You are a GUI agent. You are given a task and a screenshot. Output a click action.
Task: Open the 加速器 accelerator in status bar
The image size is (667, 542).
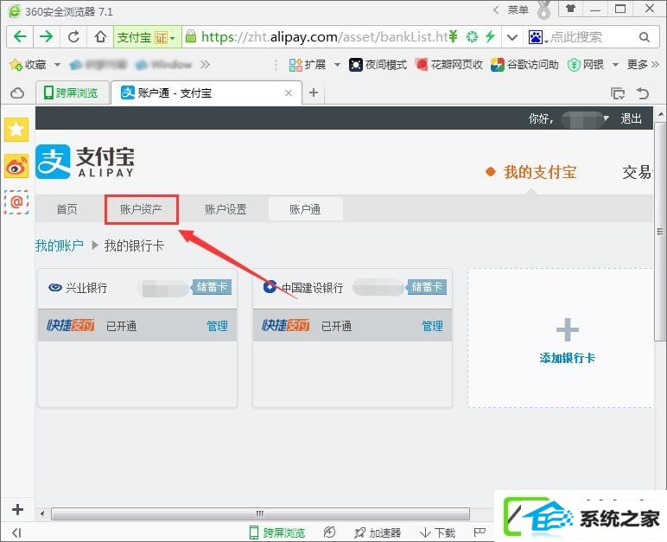[x=378, y=532]
